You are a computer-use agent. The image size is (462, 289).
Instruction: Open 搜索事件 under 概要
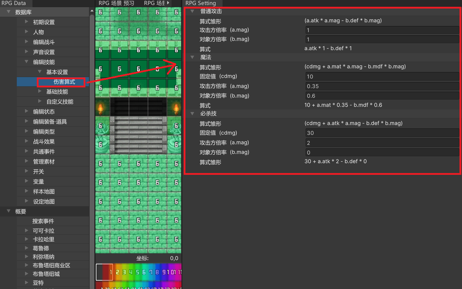(43, 221)
